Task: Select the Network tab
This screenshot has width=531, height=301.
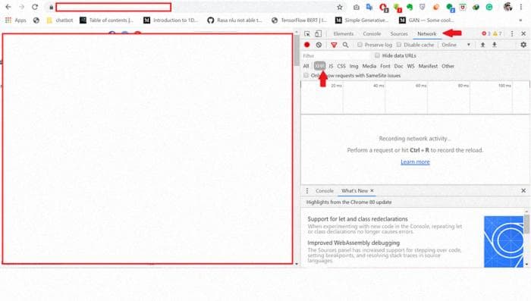Action: 426,34
